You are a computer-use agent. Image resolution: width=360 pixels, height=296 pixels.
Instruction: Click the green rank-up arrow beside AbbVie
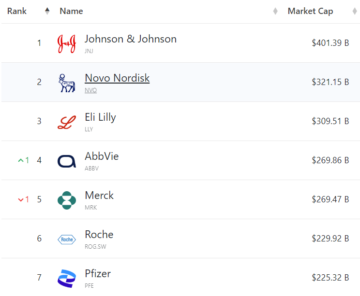click(x=21, y=160)
